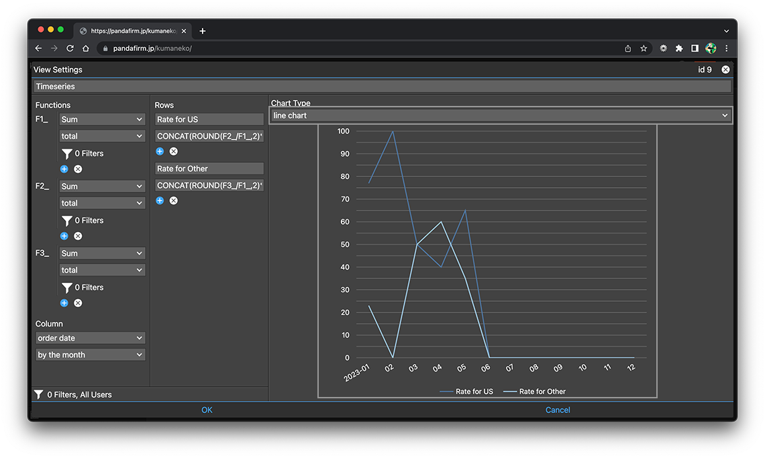Change the by the month interval dropdown

(x=90, y=355)
